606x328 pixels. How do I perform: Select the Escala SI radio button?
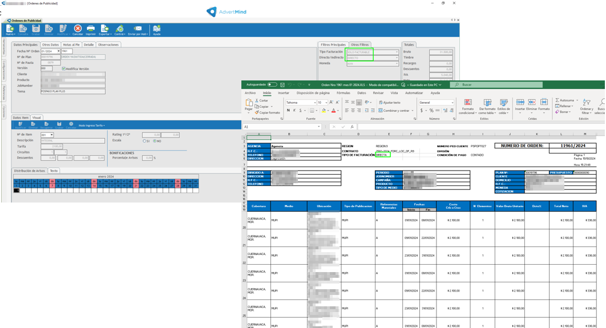[x=145, y=141]
